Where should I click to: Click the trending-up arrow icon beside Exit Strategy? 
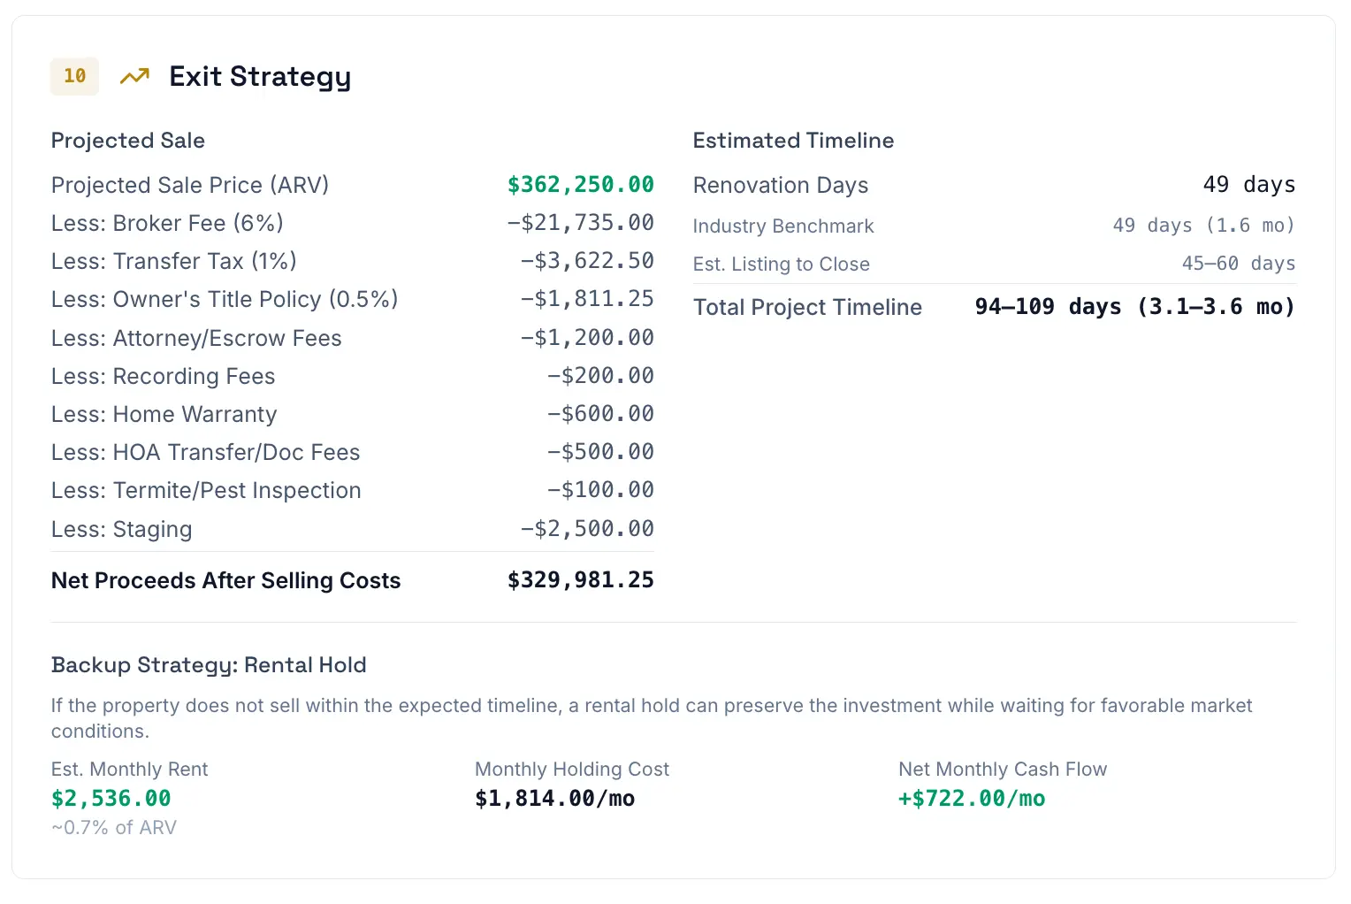point(134,77)
